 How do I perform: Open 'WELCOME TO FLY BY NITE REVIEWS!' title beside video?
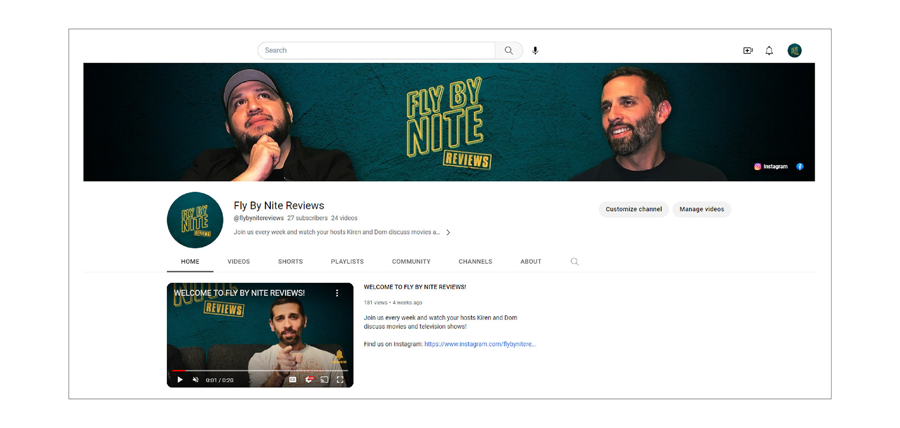point(415,287)
